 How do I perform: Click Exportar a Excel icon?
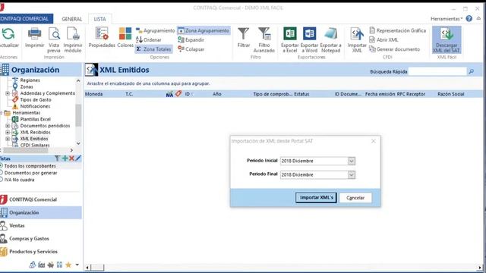coord(290,34)
